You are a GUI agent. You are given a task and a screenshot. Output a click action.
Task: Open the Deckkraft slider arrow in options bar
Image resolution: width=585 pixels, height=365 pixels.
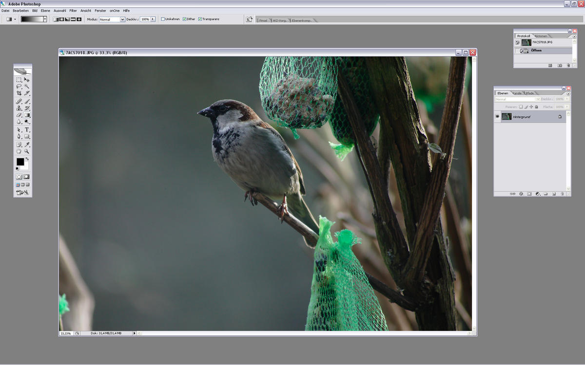pos(153,19)
